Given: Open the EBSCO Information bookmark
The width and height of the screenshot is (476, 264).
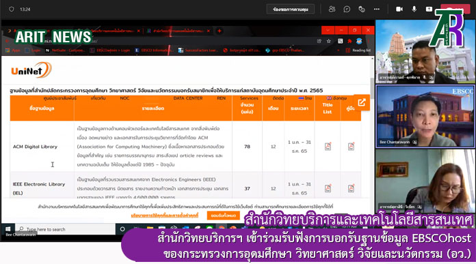Looking at the screenshot, I should click(x=154, y=50).
